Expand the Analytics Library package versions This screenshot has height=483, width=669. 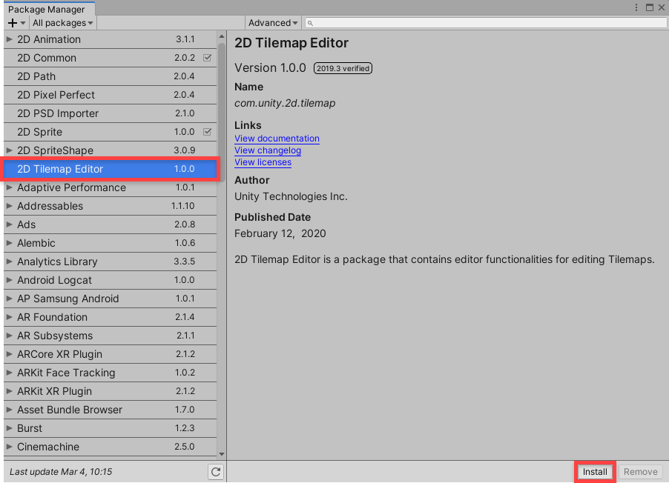(x=10, y=262)
